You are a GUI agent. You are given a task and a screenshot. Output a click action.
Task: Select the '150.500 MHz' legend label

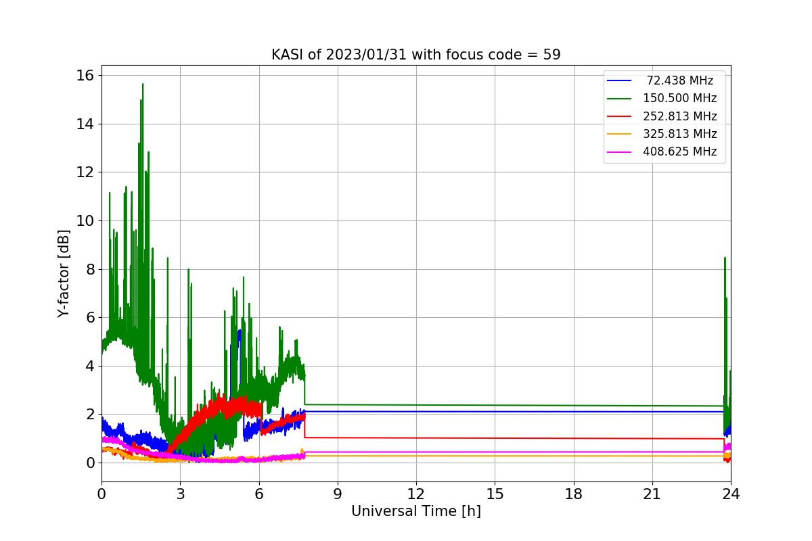click(x=680, y=98)
